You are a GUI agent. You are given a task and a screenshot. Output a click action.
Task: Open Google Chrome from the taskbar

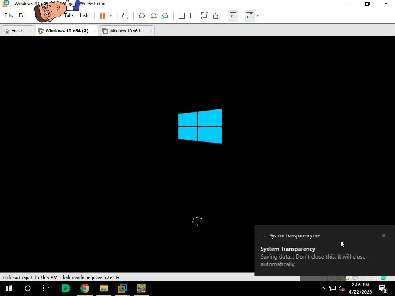[84, 288]
